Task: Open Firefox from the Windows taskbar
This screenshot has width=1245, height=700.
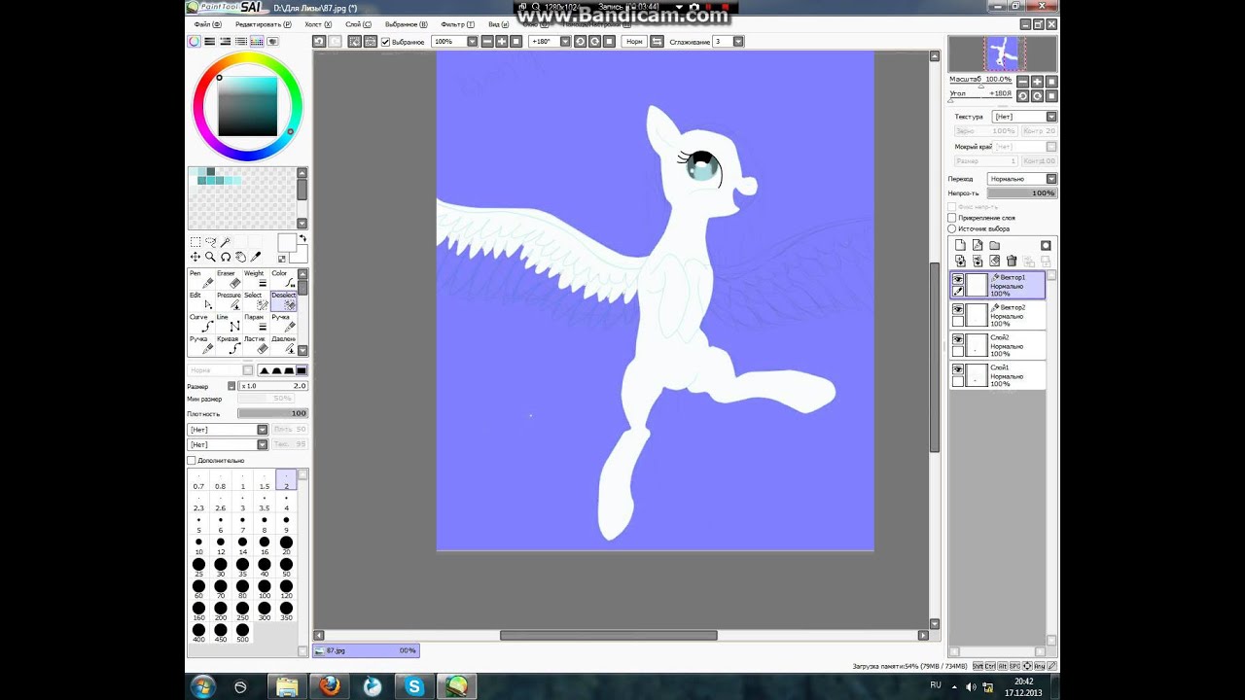Action: point(329,686)
